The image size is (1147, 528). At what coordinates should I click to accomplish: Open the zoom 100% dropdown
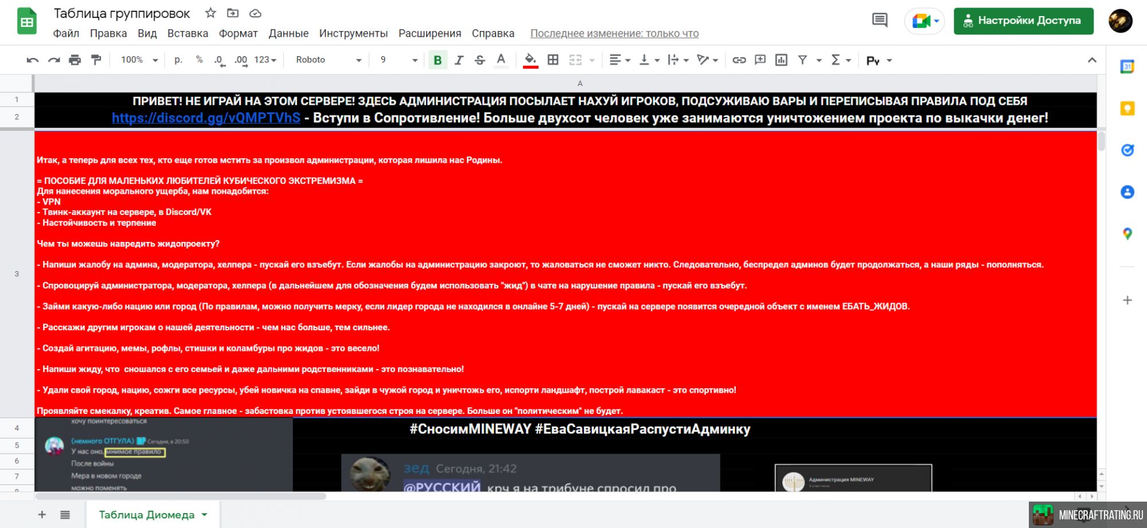coord(139,60)
